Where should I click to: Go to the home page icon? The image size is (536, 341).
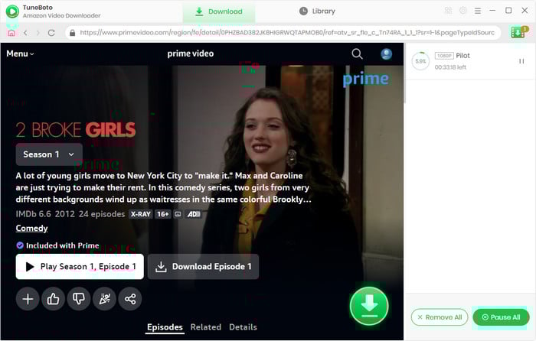click(x=11, y=33)
